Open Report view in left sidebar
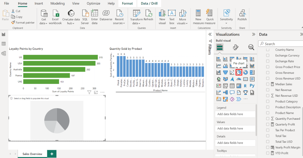This screenshot has height=158, width=303. click(x=4, y=35)
